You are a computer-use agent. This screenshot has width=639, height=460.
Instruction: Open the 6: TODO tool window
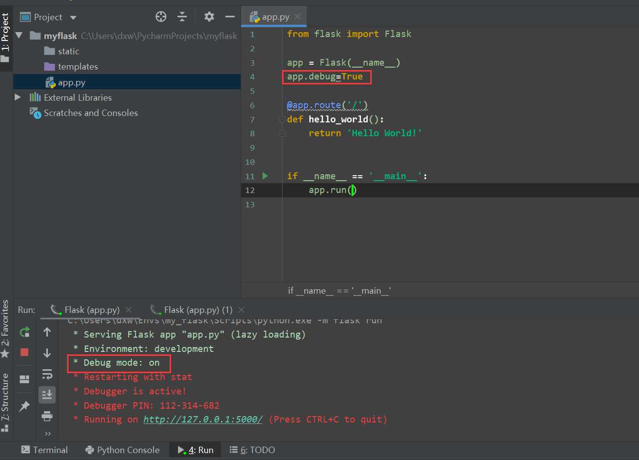252,450
